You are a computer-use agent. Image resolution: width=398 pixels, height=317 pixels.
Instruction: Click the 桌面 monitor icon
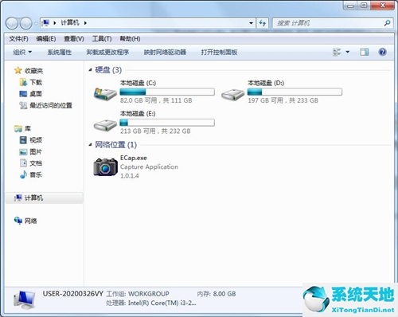pyautogui.click(x=23, y=94)
